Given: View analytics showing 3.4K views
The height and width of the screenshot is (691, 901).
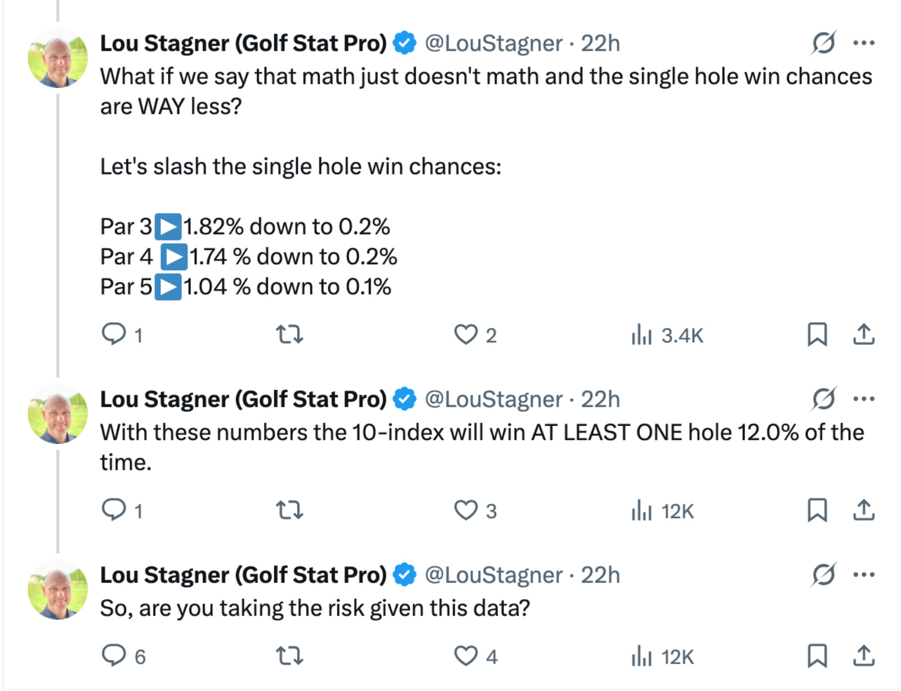Looking at the screenshot, I should click(642, 335).
